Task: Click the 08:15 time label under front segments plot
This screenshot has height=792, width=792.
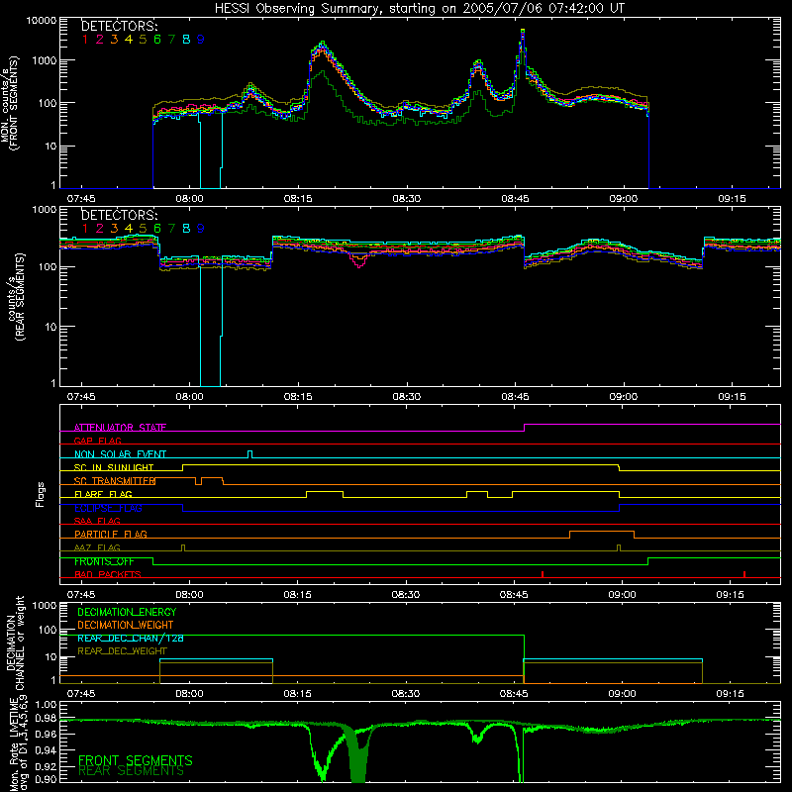Action: pos(298,199)
